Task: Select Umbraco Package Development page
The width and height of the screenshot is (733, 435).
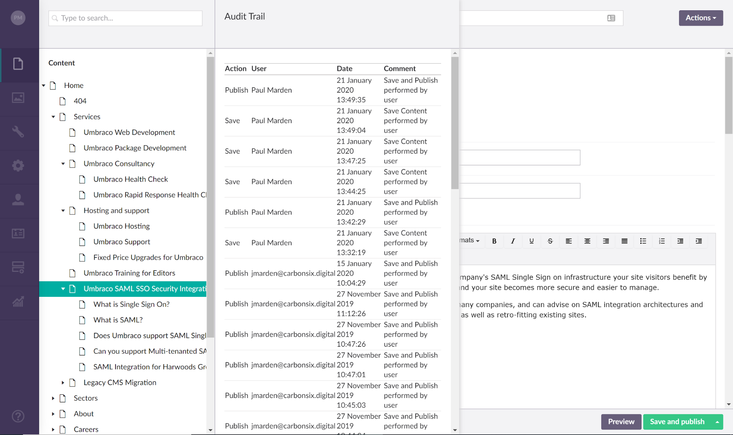Action: pyautogui.click(x=135, y=148)
